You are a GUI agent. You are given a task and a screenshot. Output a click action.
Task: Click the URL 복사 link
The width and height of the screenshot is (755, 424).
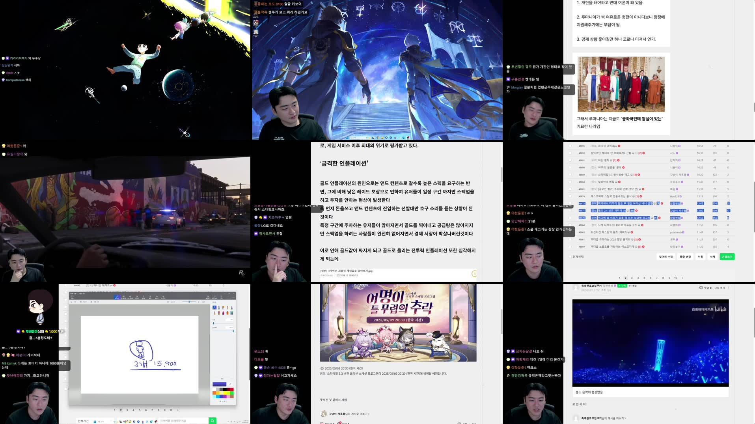click(720, 288)
